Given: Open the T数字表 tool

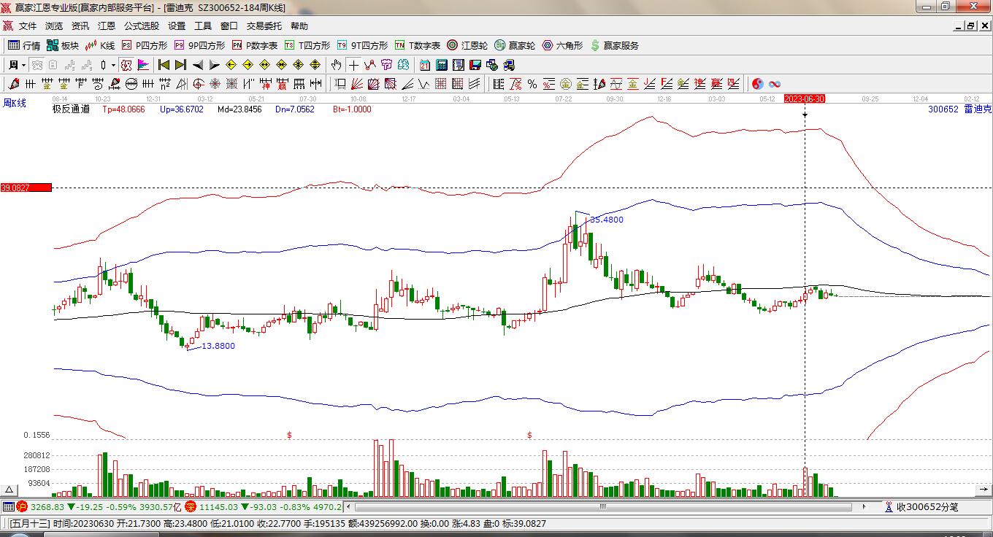Looking at the screenshot, I should (x=418, y=45).
